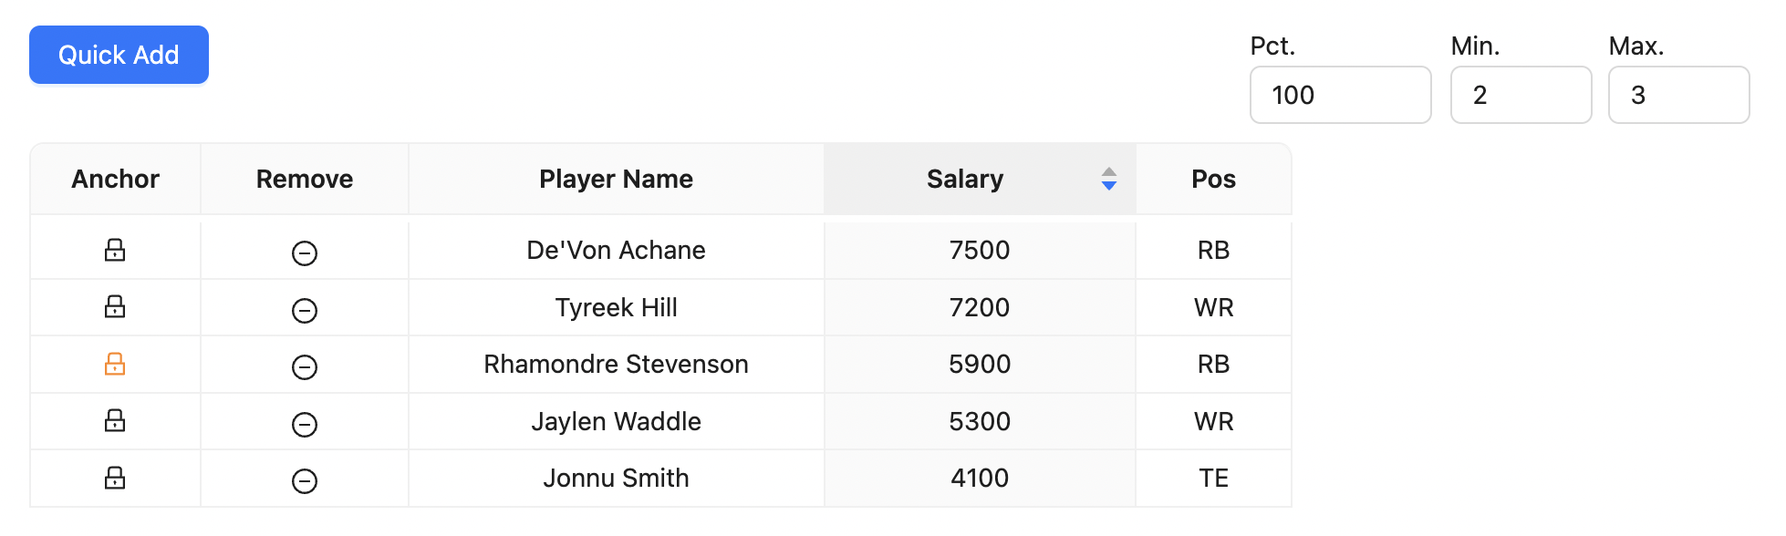
Task: Anchor Jaylen Waddle with lock icon
Action: [115, 420]
